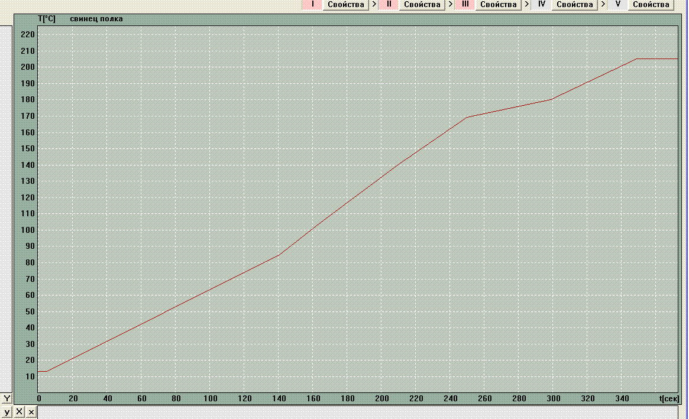Image resolution: width=689 pixels, height=419 pixels.
Task: Open Свойства for zone III
Action: 499,5
